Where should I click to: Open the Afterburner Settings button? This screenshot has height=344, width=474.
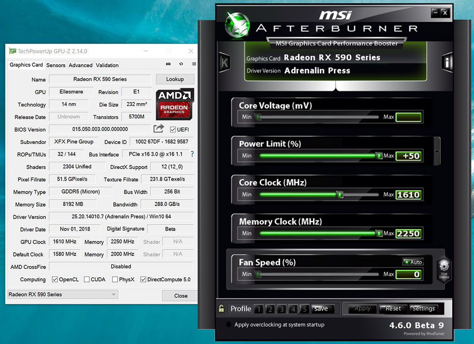coord(424,309)
